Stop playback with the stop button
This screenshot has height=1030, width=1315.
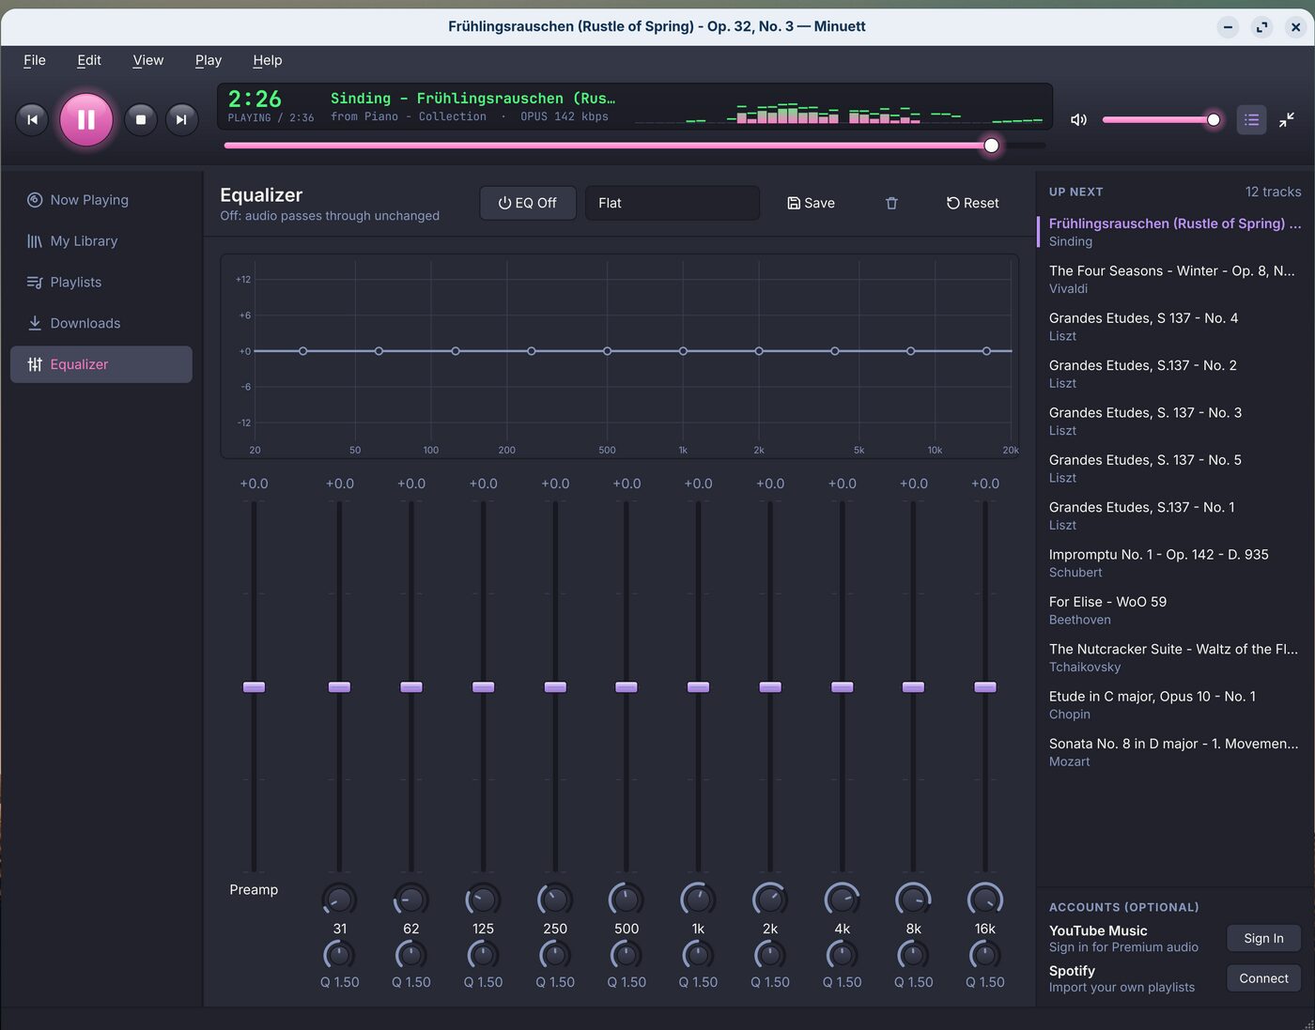[x=141, y=119]
